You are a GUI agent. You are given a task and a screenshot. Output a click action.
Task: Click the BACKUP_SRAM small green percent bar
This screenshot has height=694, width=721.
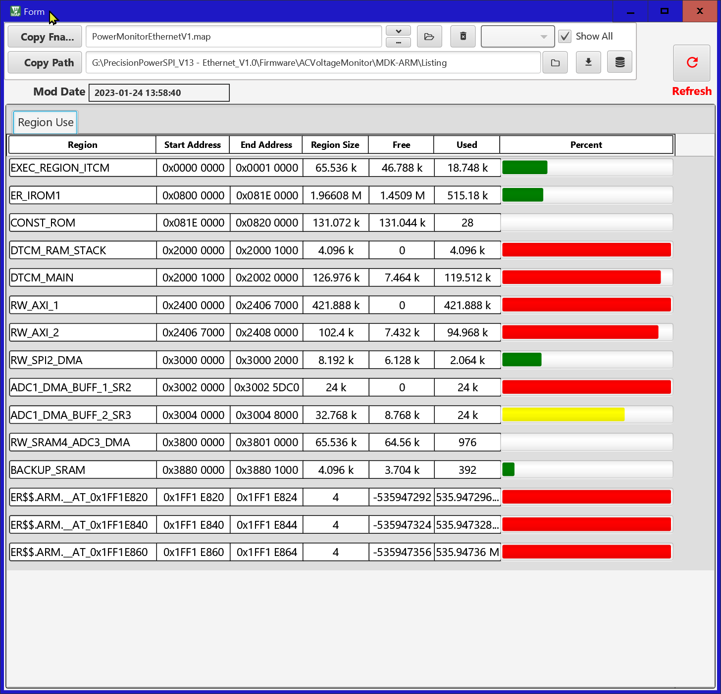[587, 469]
